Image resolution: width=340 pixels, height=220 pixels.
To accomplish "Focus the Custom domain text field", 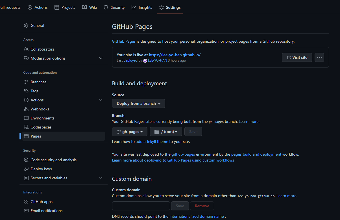I will point(141,206).
